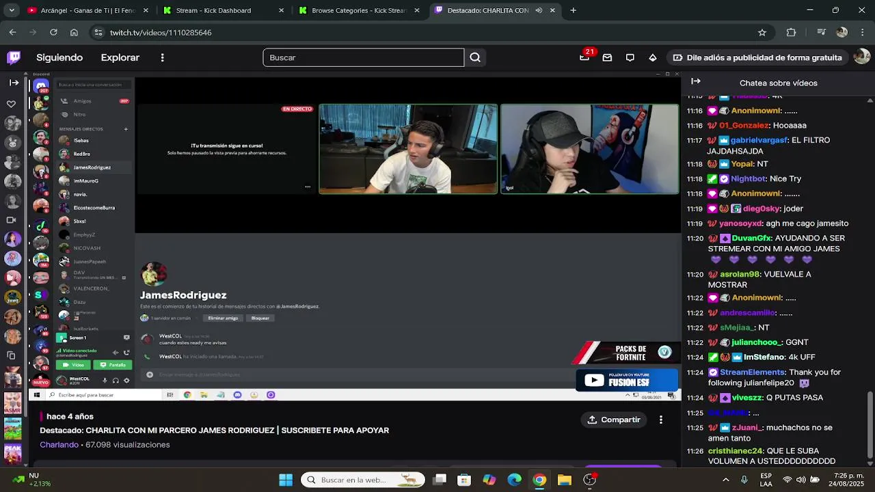Open the Twitch user avatar menu
The image size is (875, 492).
point(862,57)
